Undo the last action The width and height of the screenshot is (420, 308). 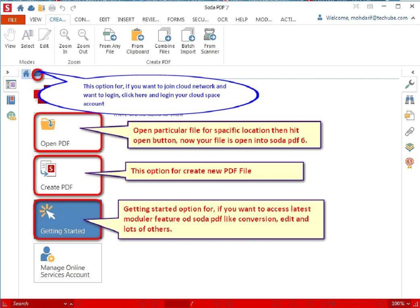click(62, 8)
